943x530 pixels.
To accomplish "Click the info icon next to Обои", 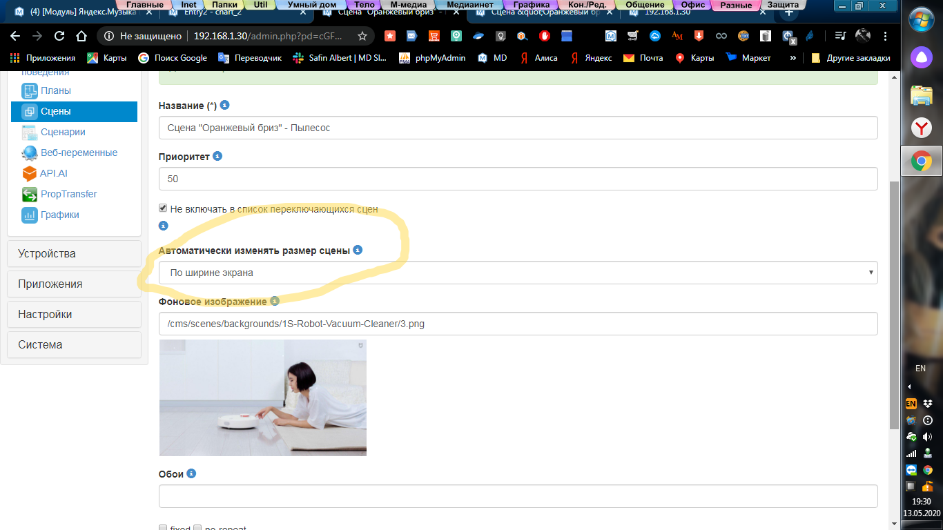I will (x=191, y=474).
